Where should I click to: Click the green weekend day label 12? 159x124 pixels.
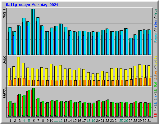61,121
